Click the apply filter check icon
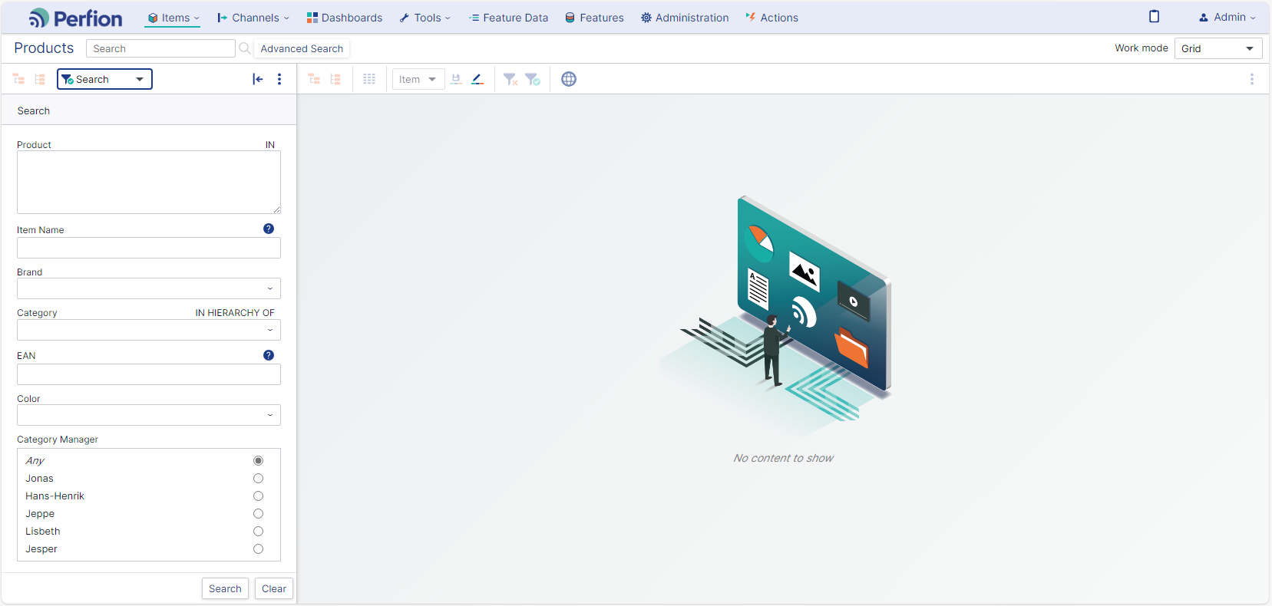This screenshot has height=606, width=1272. click(x=533, y=79)
